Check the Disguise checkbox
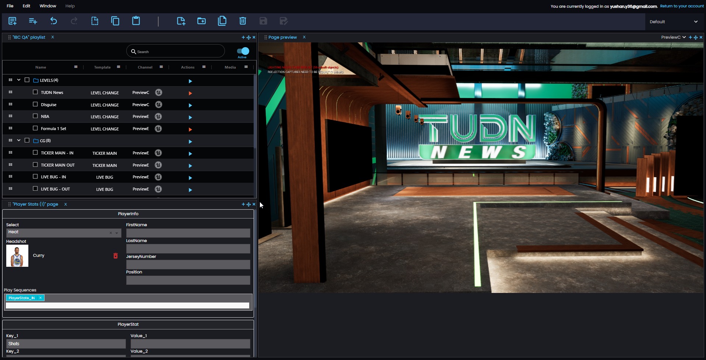The width and height of the screenshot is (706, 360). (35, 104)
